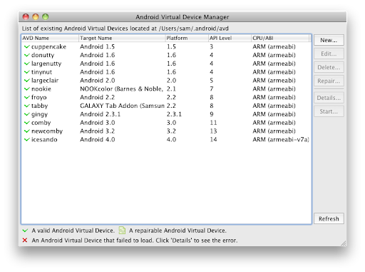365x272 pixels.
Task: Select the icesando AVD name
Action: coord(44,140)
